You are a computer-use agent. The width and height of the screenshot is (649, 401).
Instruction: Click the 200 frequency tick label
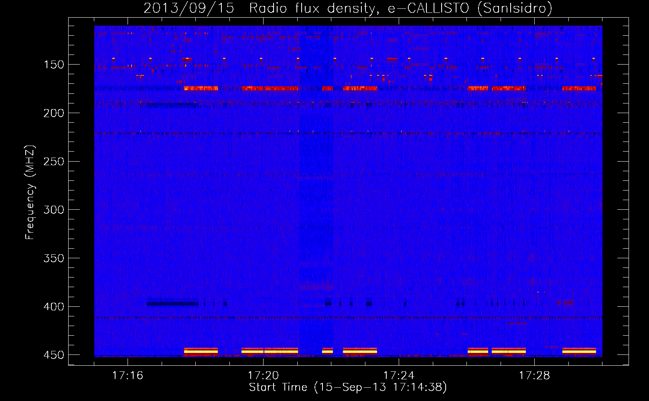pyautogui.click(x=54, y=113)
